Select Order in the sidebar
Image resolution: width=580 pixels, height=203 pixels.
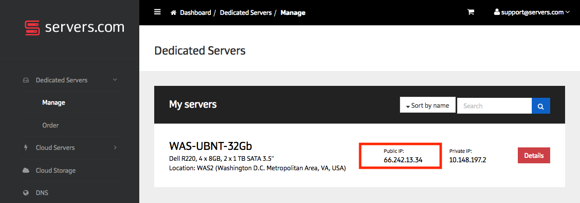point(50,125)
